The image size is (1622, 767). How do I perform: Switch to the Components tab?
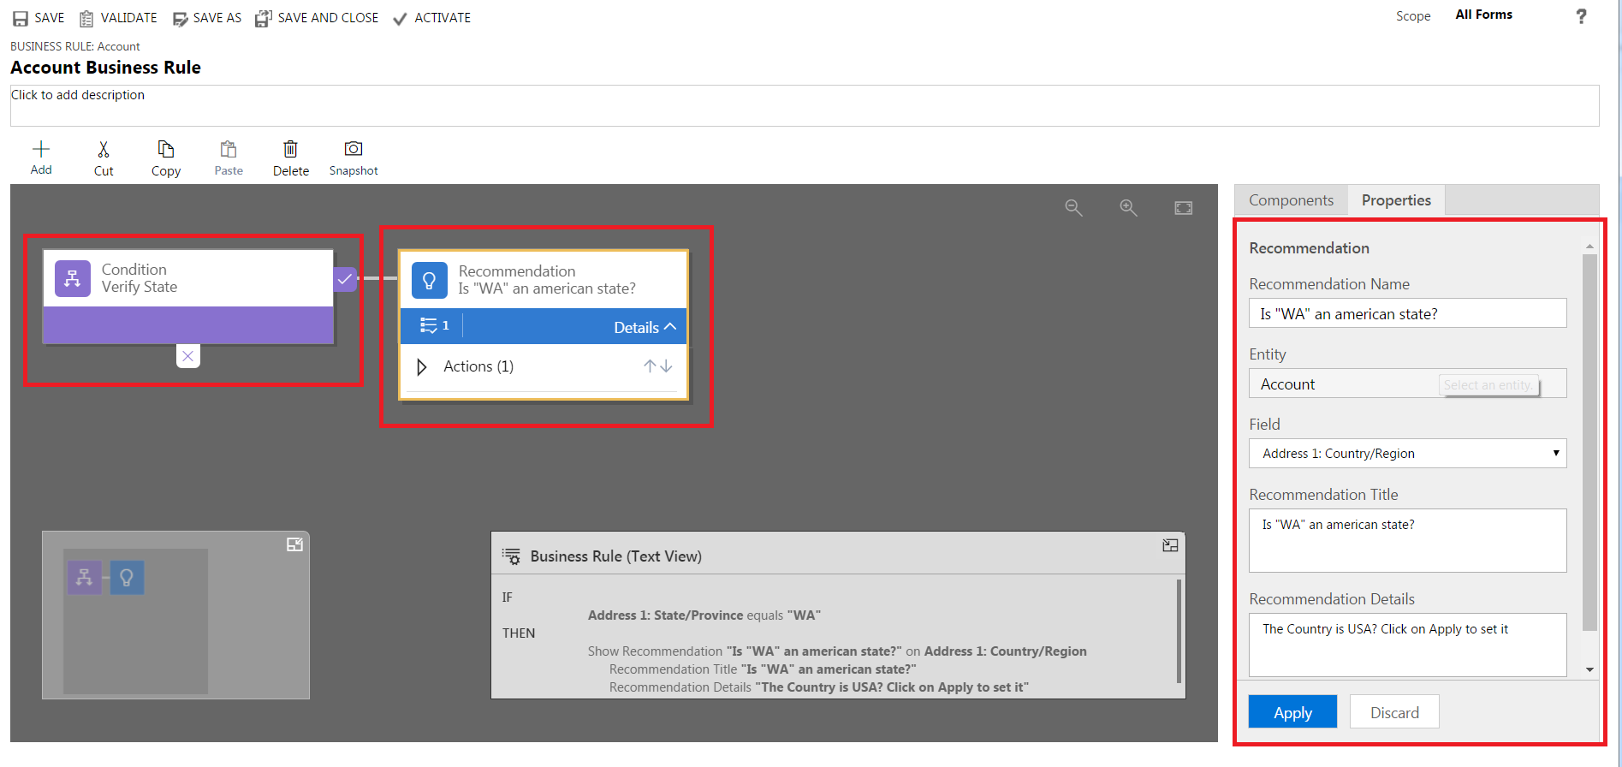coord(1291,200)
